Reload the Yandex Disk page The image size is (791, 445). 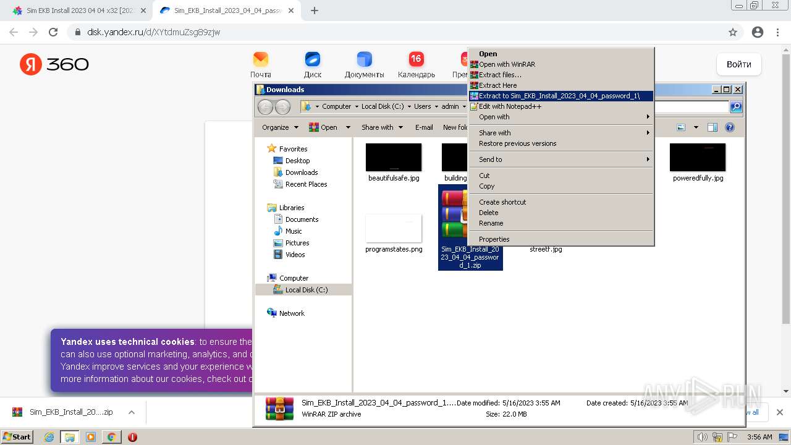pyautogui.click(x=53, y=32)
